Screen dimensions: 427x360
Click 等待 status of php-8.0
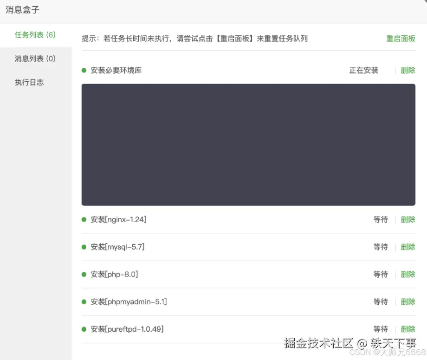tap(381, 274)
